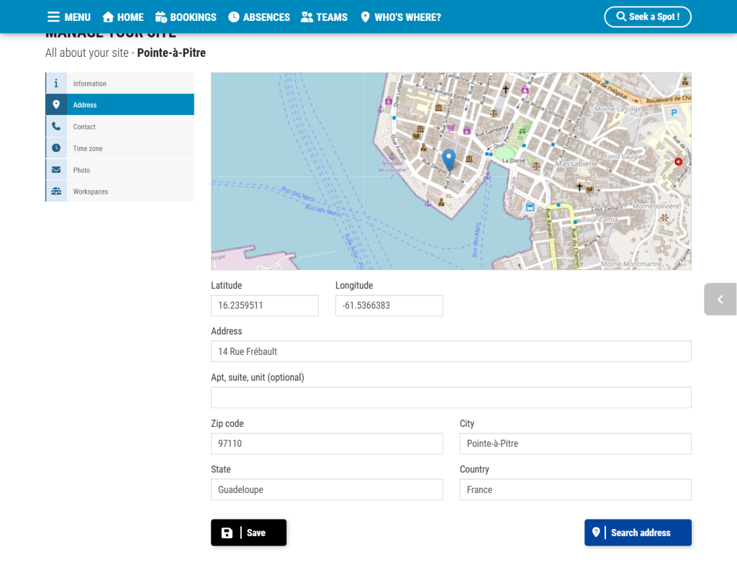Open the BOOKINGS menu item
Image resolution: width=737 pixels, height=565 pixels.
[186, 17]
